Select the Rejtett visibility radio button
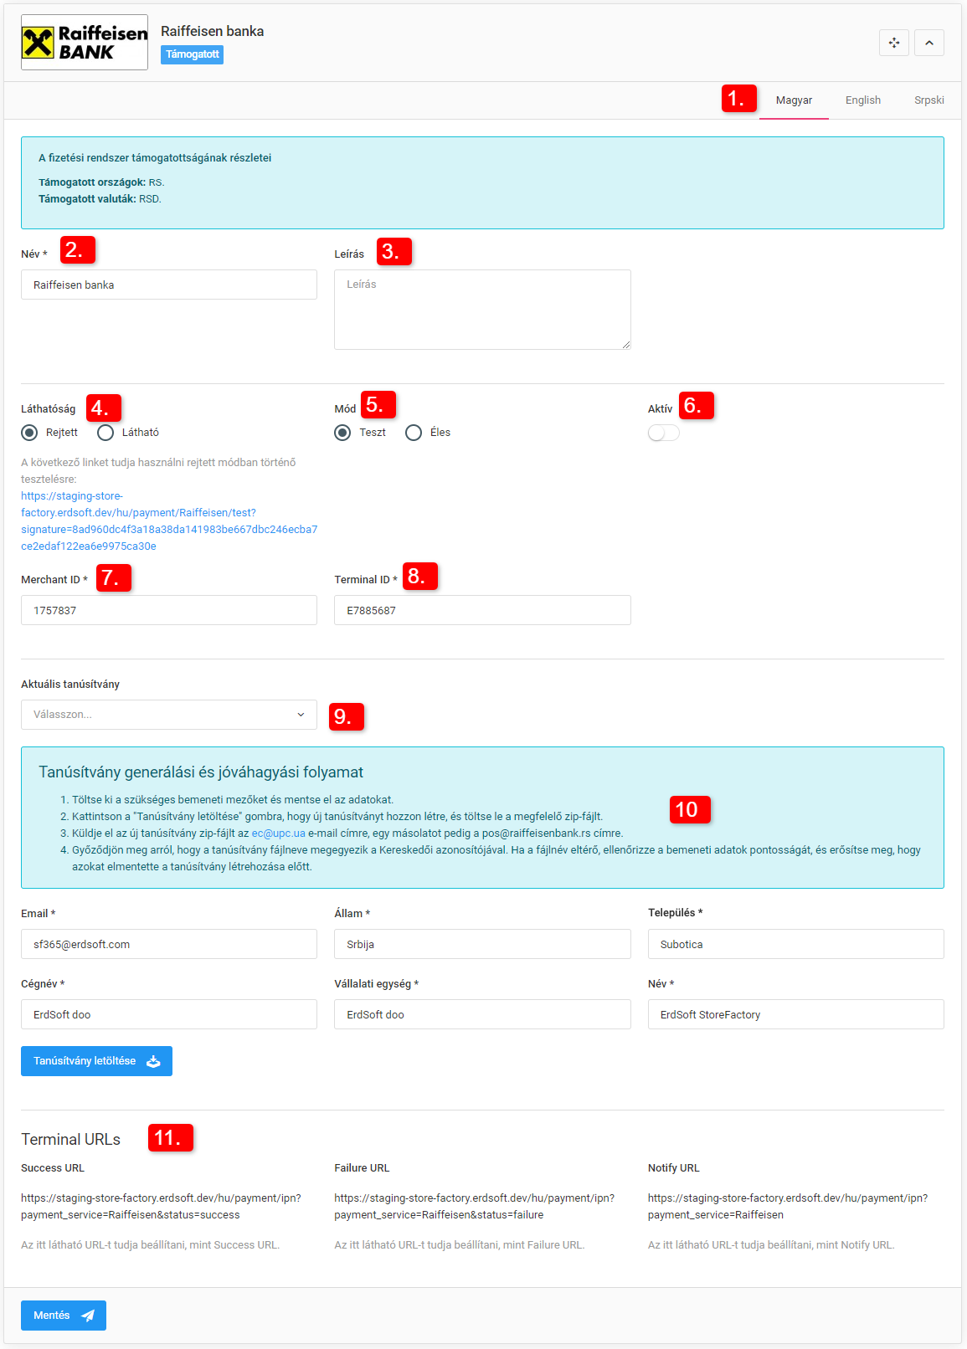Viewport: 967px width, 1349px height. click(x=29, y=433)
